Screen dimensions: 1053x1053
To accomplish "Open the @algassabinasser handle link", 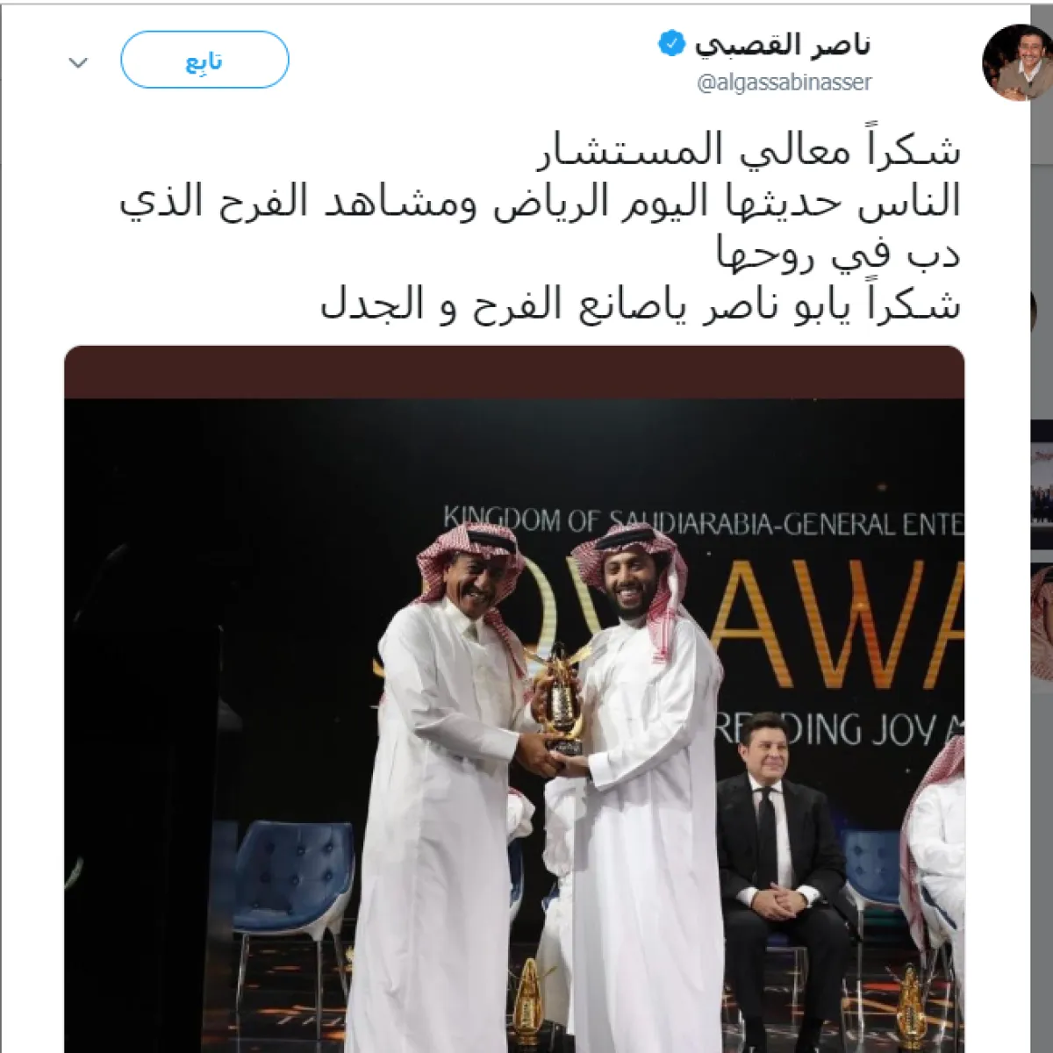I will [x=784, y=82].
